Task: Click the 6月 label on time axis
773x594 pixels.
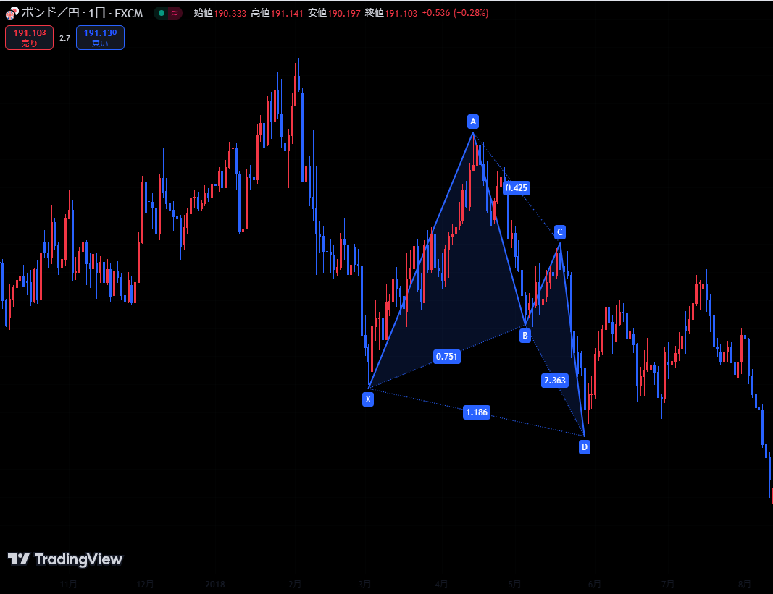Action: tap(595, 583)
